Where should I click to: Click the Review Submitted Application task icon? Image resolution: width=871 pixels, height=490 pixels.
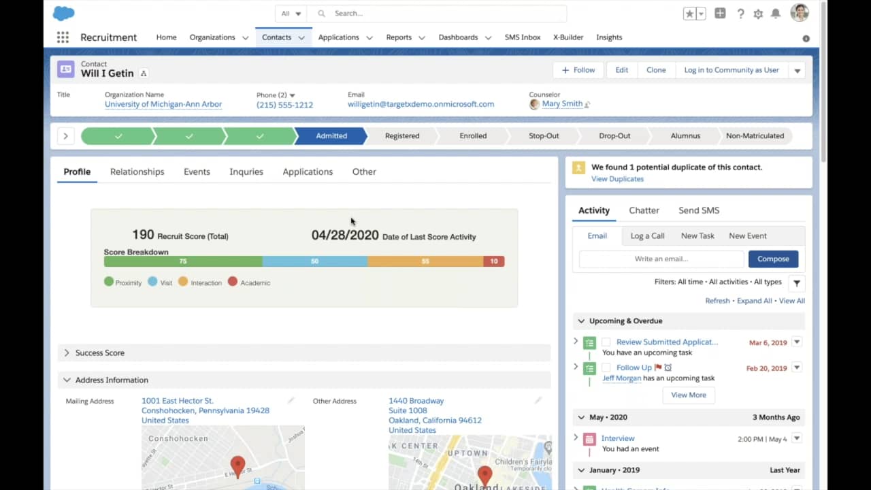589,342
